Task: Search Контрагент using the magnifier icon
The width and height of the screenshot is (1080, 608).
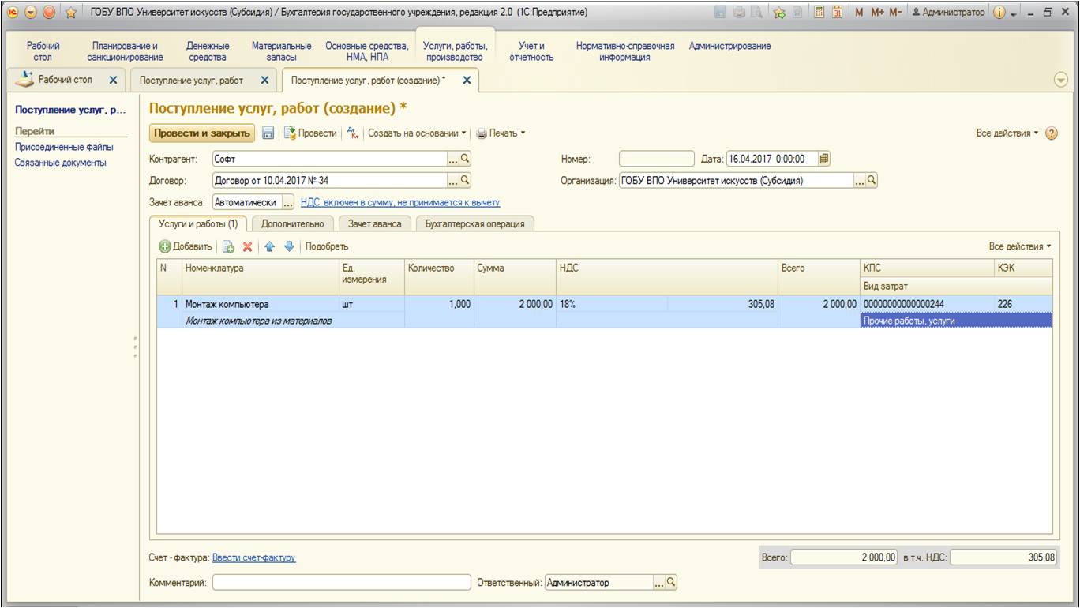Action: [465, 159]
